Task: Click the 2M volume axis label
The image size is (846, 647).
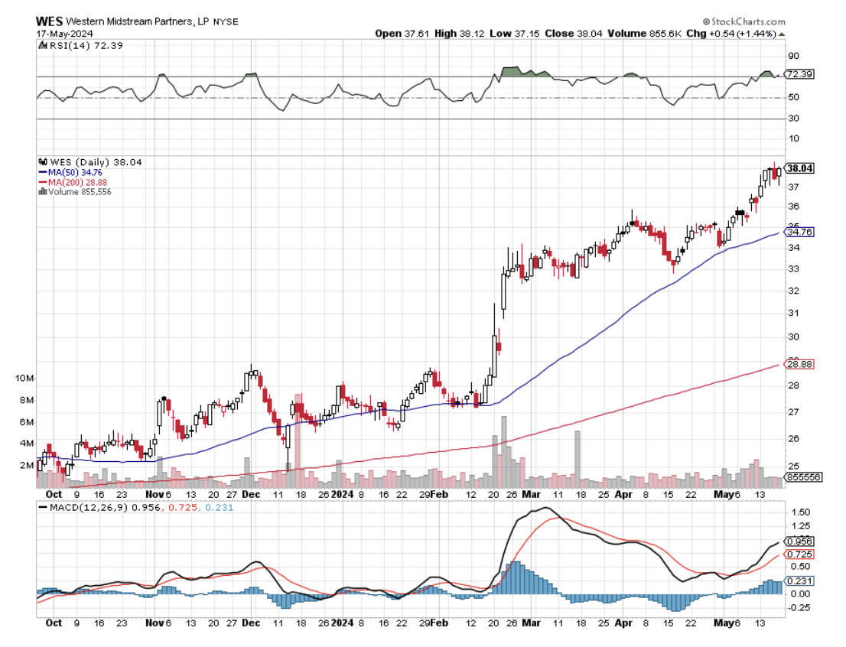Action: (27, 466)
